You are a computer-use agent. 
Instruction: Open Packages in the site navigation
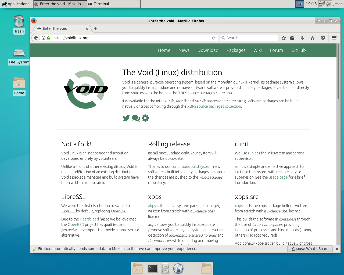pyautogui.click(x=236, y=50)
